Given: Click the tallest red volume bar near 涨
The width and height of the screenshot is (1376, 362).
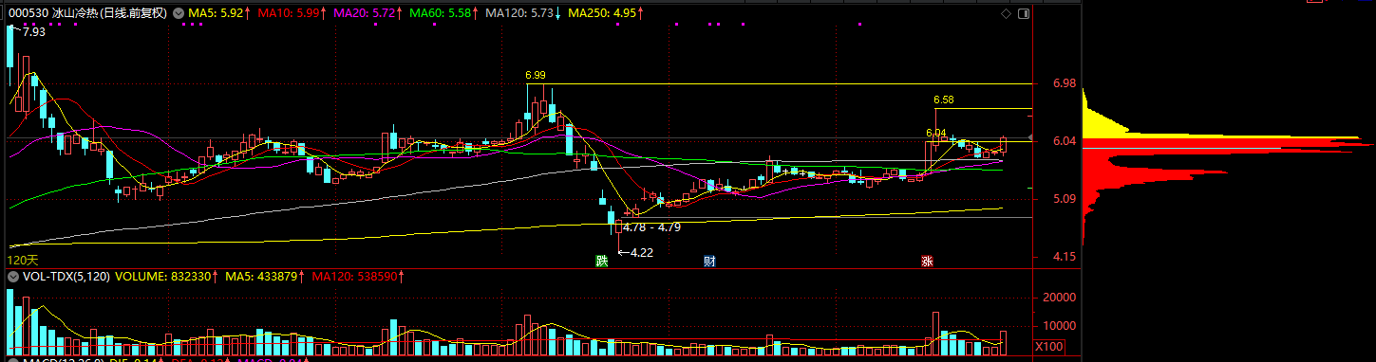Looking at the screenshot, I should click(935, 334).
